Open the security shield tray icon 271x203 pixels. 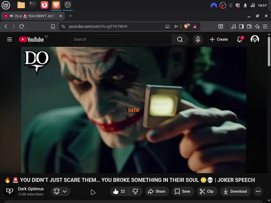click(238, 6)
